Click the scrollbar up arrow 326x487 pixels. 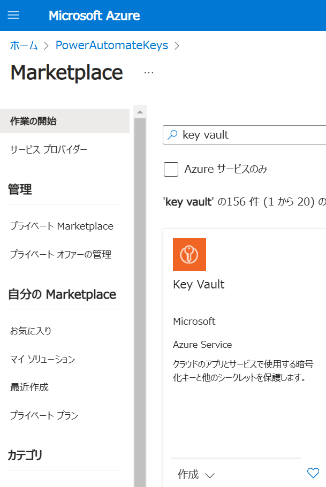pos(140,112)
